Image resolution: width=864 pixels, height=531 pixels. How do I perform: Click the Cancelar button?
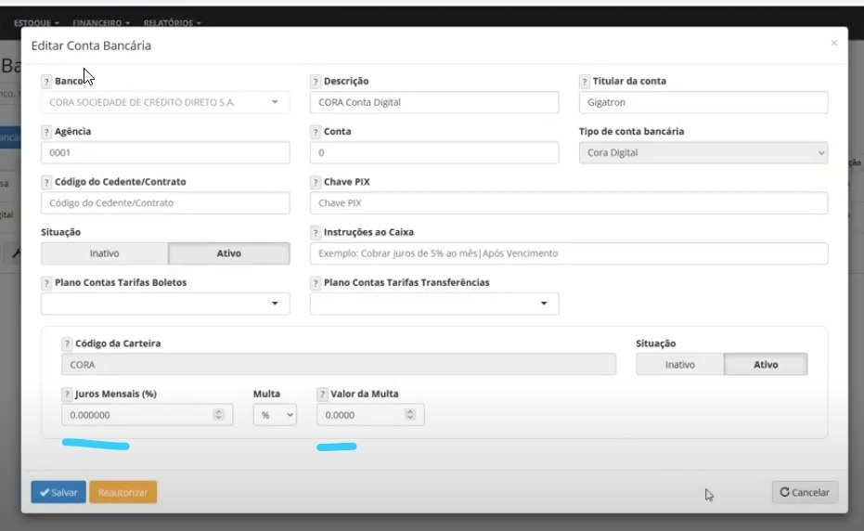[x=804, y=492]
